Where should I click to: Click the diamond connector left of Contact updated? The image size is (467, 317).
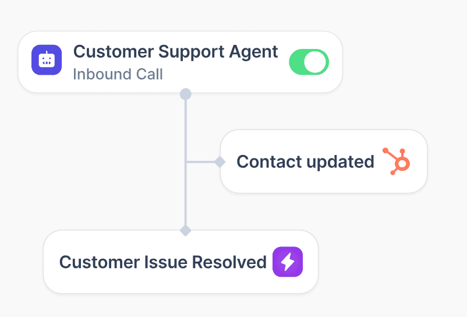220,161
